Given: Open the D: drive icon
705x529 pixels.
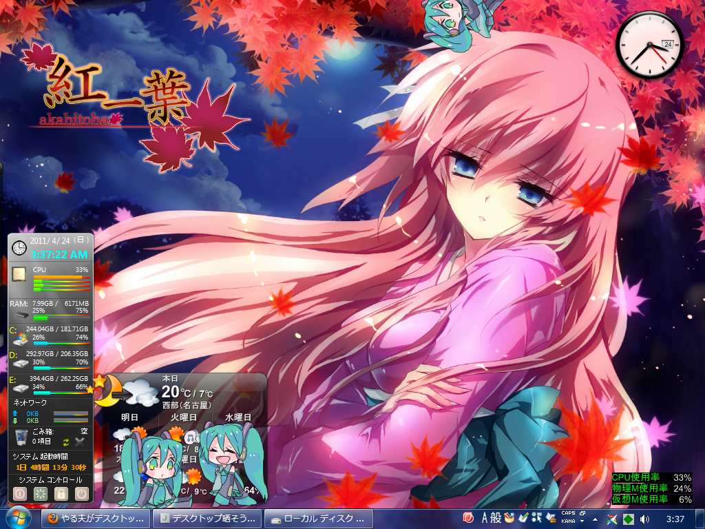Looking at the screenshot, I should point(20,364).
